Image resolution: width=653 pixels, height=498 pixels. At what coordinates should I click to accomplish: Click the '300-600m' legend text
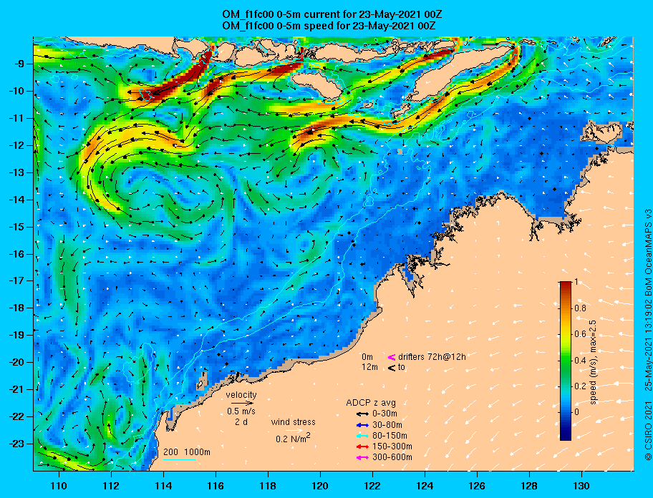pos(392,457)
